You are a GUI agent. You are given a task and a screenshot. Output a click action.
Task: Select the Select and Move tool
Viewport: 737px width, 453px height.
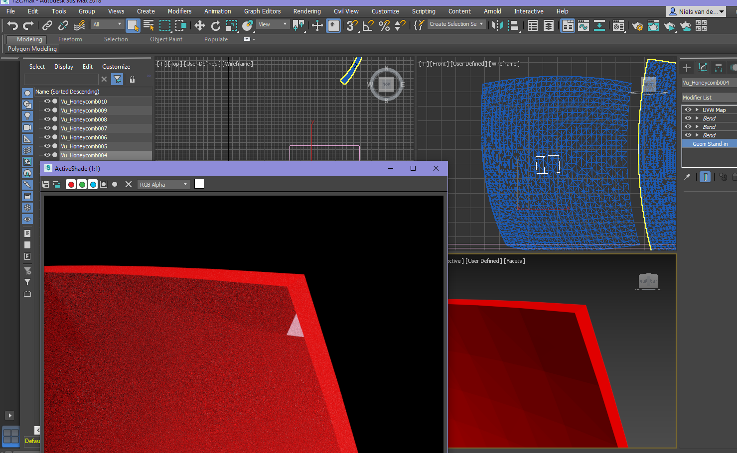coord(199,25)
